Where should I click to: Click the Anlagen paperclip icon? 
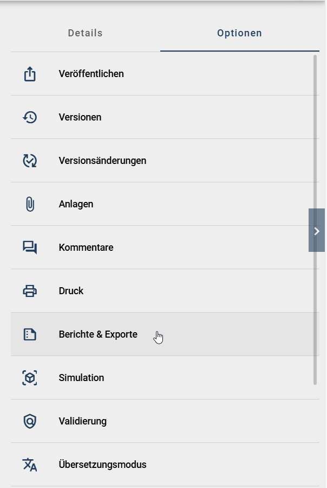(30, 204)
